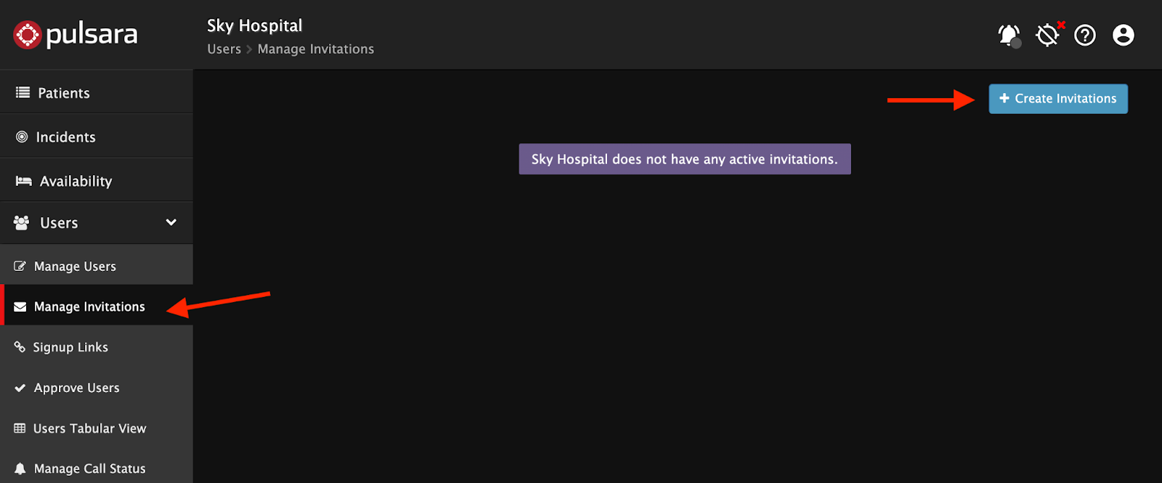Viewport: 1162px width, 483px height.
Task: Click the Pulsara logo icon
Action: pos(28,35)
